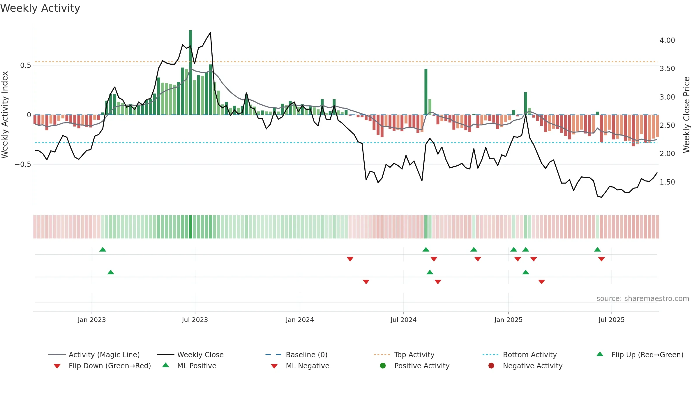
Task: Toggle Weekly Close legend entry
Action: point(190,355)
